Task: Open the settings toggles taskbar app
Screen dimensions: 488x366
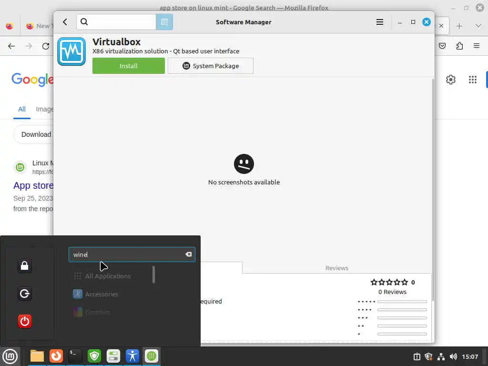Action: pyautogui.click(x=113, y=356)
